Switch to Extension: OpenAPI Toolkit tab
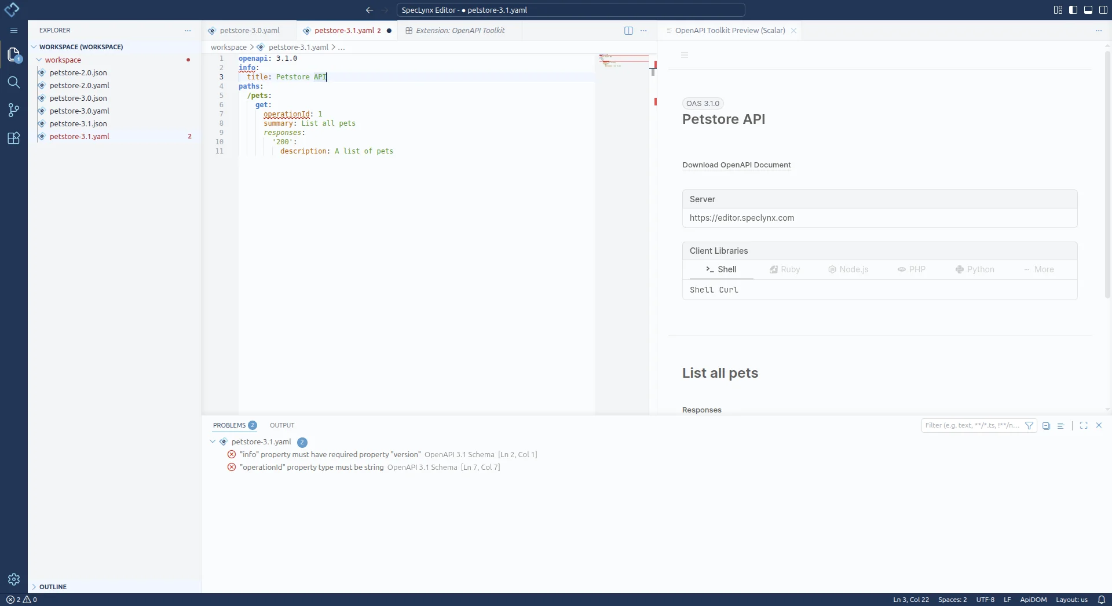 (460, 31)
